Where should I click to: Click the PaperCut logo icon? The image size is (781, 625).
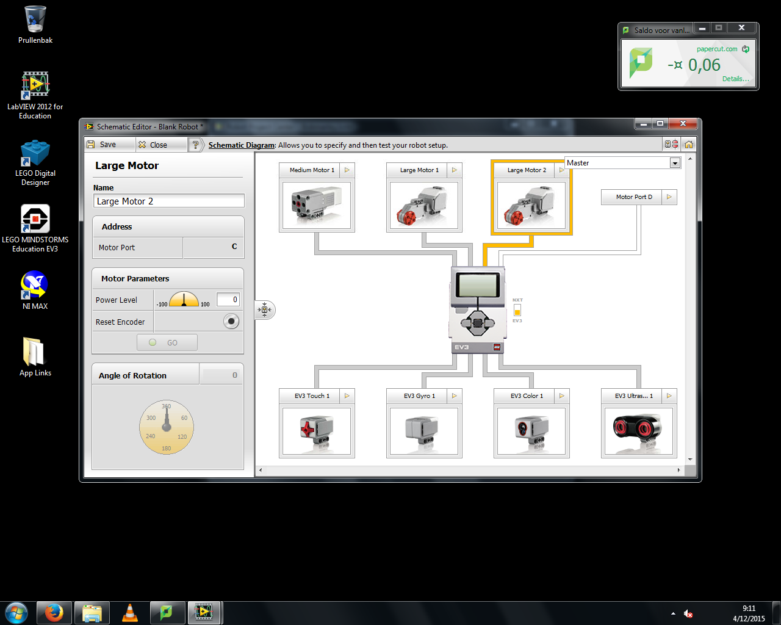coord(641,63)
